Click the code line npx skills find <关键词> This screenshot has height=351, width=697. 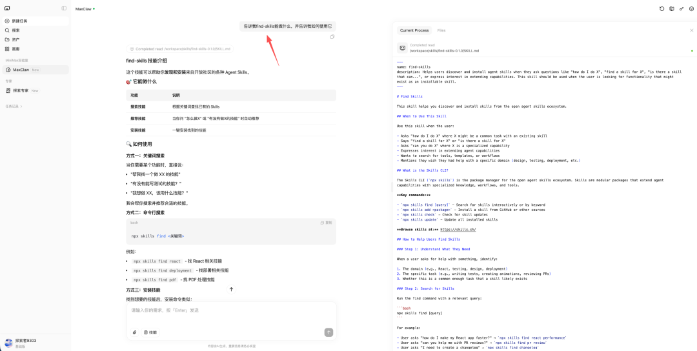[x=158, y=236]
